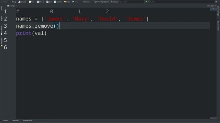This screenshot has width=220, height=123.
Task: Focus the Quick Open search field
Action: pos(131,2)
